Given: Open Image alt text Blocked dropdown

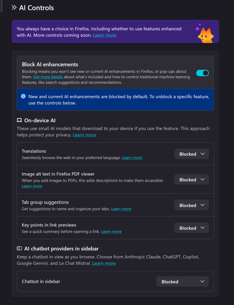Looking at the screenshot, I should coord(191,180).
